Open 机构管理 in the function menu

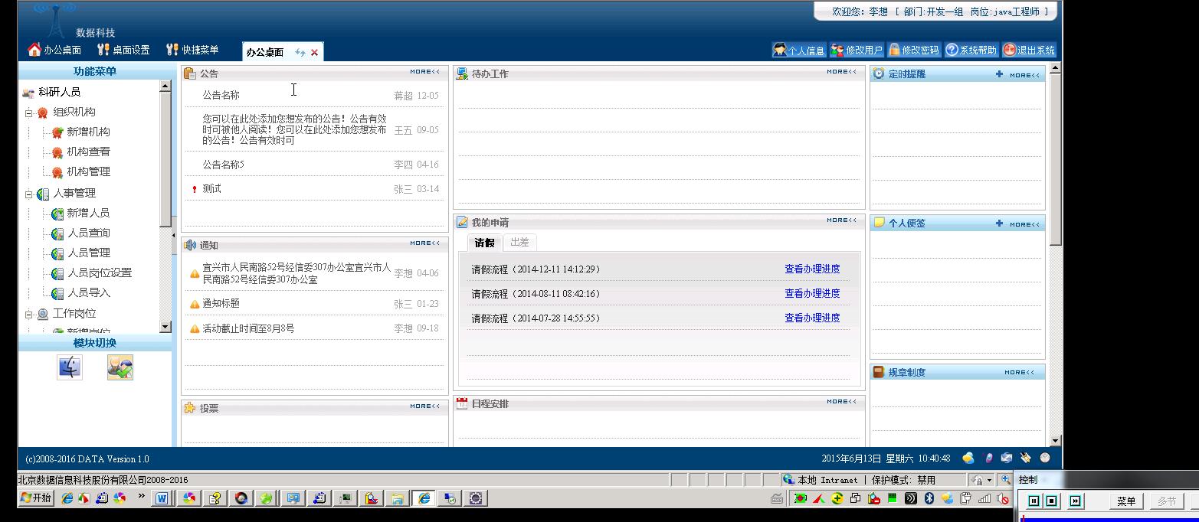pos(88,171)
